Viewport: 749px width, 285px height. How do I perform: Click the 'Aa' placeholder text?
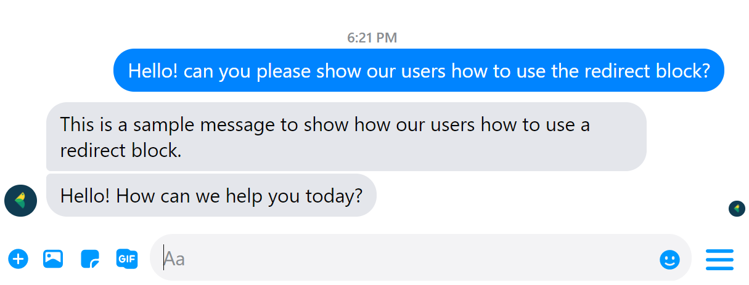[175, 259]
